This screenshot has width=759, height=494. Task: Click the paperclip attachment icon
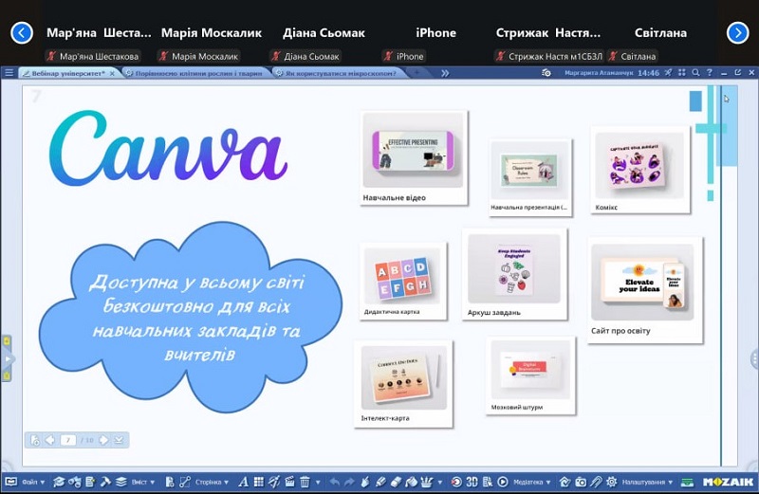(x=596, y=482)
